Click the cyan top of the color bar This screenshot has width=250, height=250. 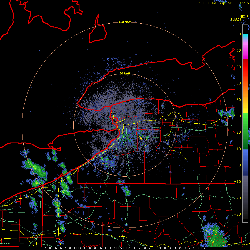245,36
